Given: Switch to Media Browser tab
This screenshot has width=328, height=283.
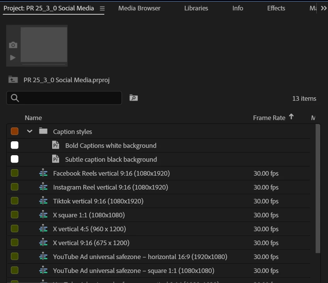Looking at the screenshot, I should click(x=139, y=8).
